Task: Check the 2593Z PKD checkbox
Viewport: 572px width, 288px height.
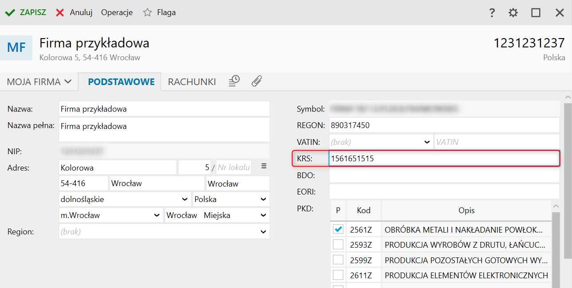Action: click(338, 245)
